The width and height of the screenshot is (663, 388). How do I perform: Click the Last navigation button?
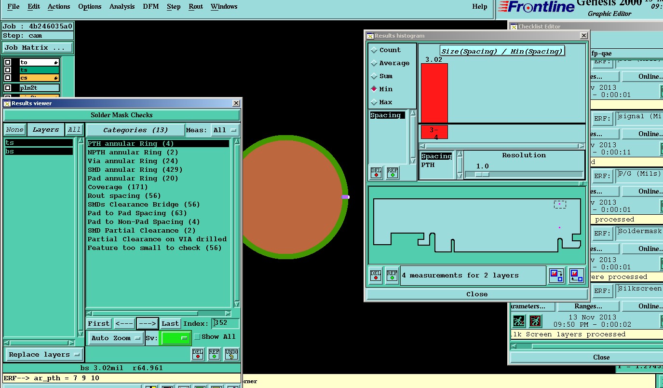[x=170, y=323]
